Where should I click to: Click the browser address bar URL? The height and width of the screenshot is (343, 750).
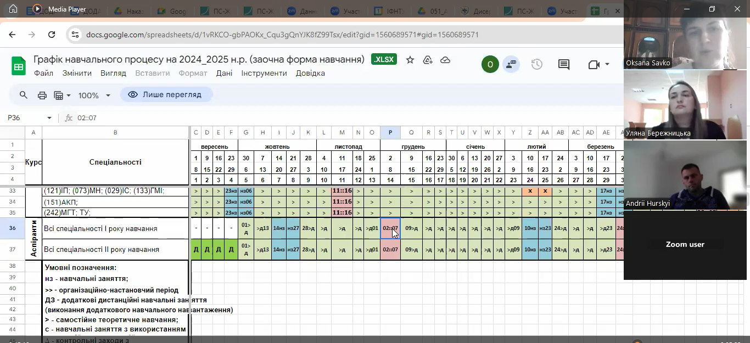click(x=282, y=35)
